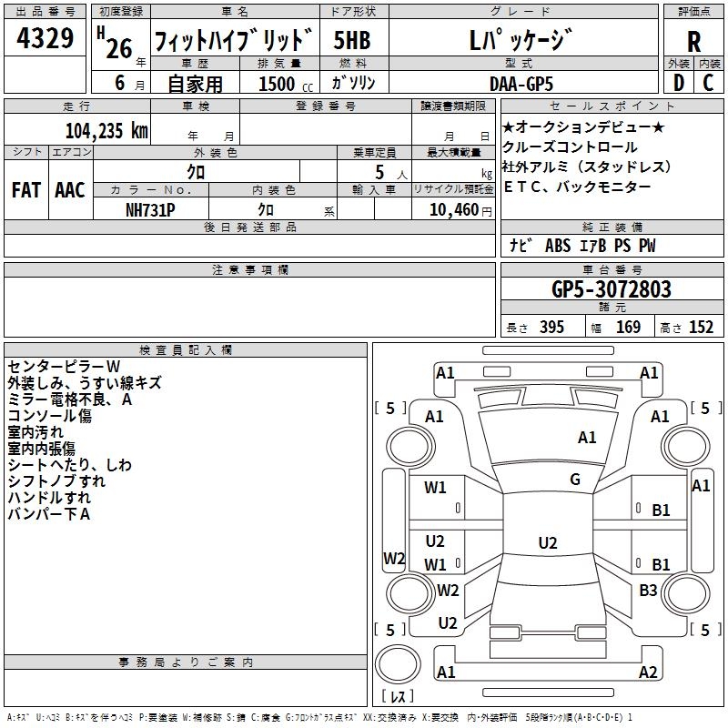
Task: Select the U2 mark on the car roof
Action: (x=547, y=543)
